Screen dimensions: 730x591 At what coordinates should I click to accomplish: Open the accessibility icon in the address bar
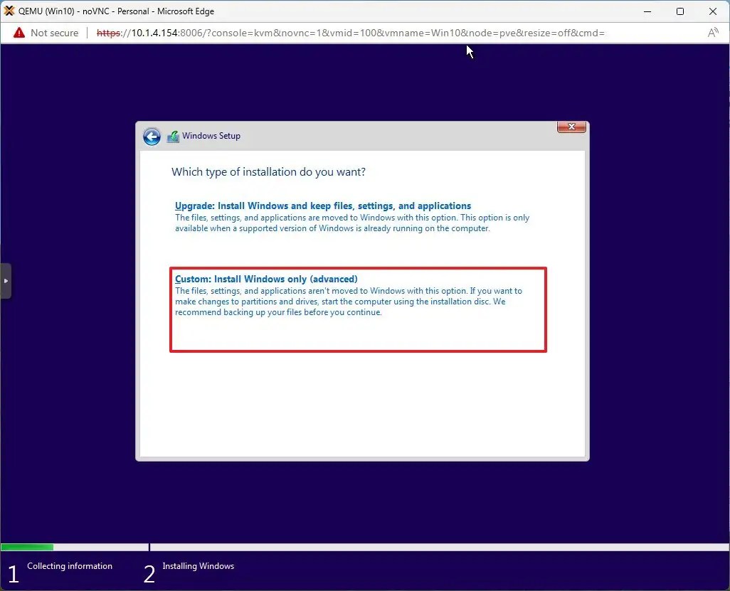pyautogui.click(x=713, y=33)
